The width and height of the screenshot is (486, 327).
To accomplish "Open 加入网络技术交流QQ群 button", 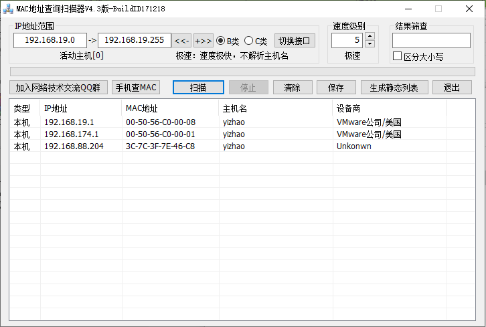I will (58, 88).
